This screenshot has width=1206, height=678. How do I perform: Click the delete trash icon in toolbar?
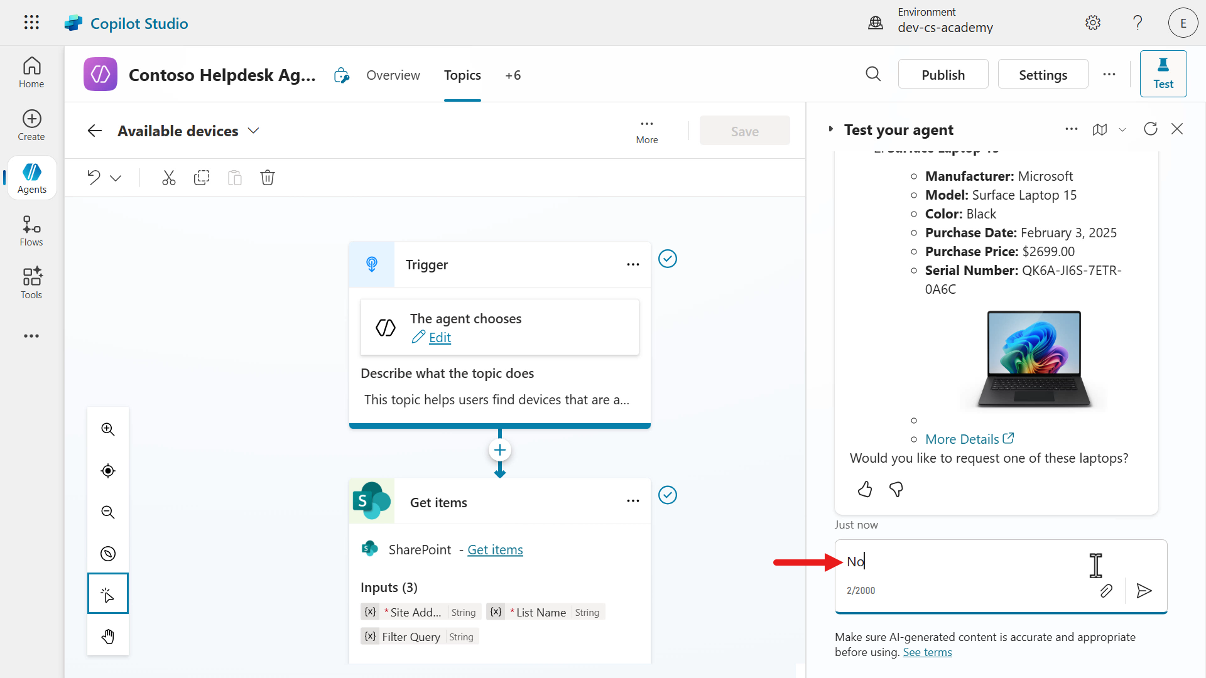pos(268,178)
